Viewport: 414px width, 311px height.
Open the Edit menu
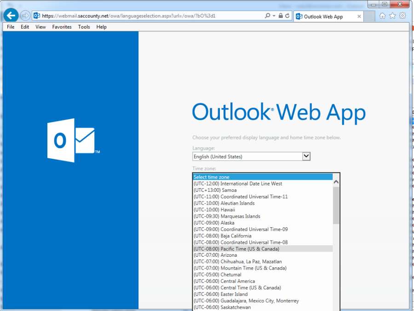(x=25, y=27)
